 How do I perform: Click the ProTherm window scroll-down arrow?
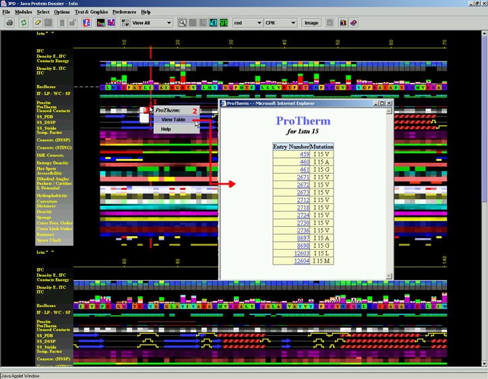click(x=389, y=276)
